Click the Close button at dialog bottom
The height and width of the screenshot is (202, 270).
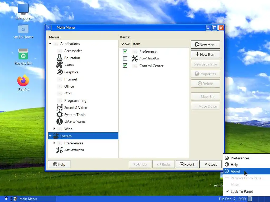210,164
